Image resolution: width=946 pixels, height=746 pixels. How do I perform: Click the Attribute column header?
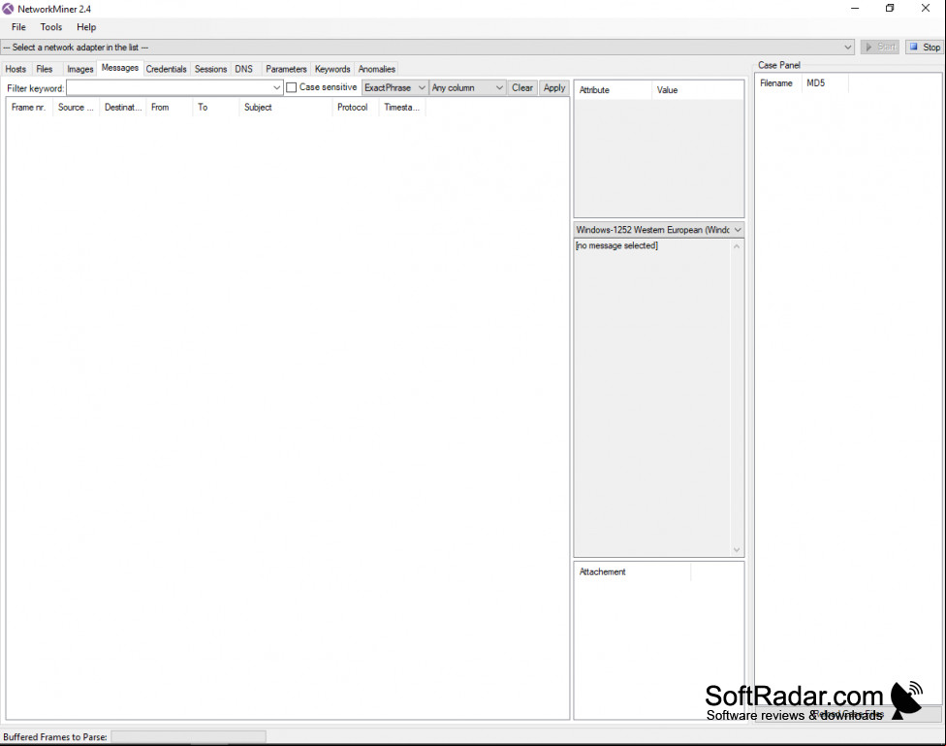coord(613,90)
